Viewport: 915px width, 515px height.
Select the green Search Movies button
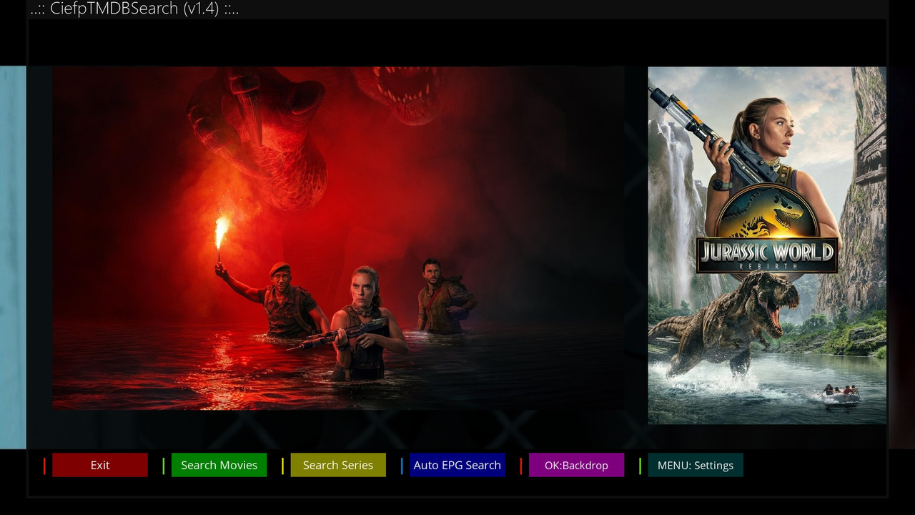click(x=219, y=465)
